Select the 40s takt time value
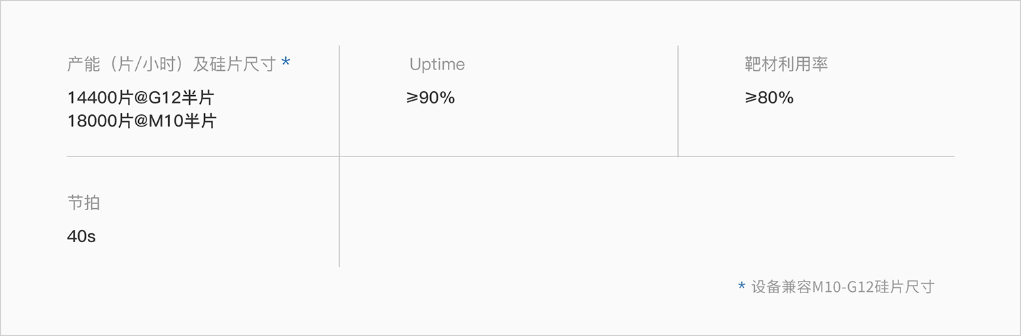 tap(82, 237)
